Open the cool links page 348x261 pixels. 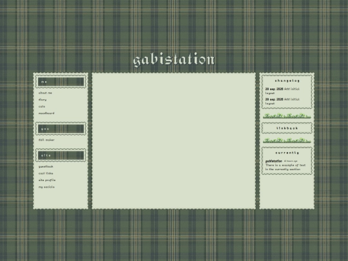tap(46, 173)
